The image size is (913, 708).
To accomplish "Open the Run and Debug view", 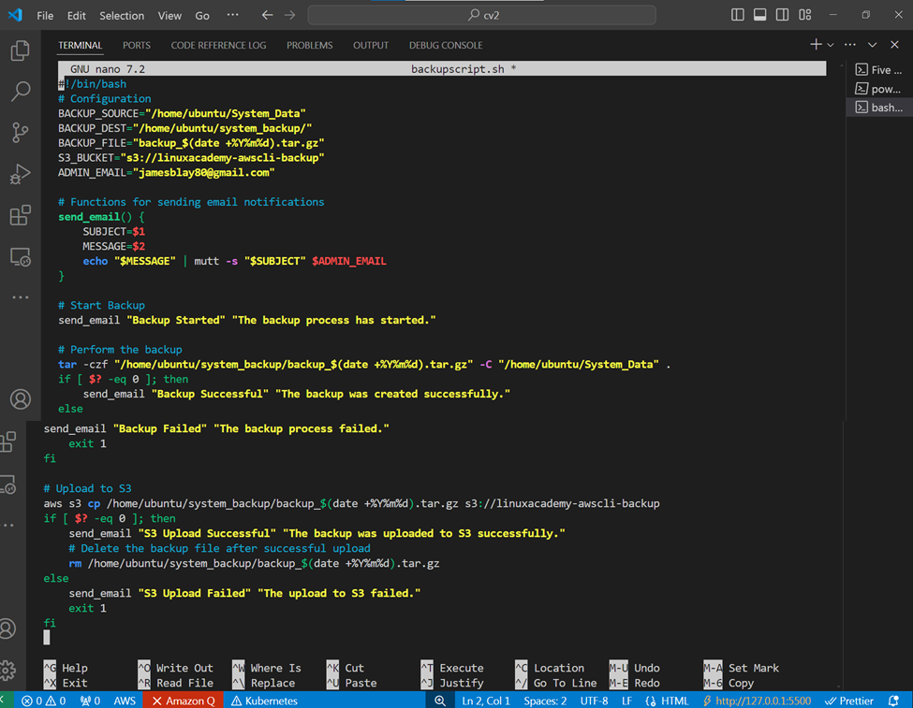I will (21, 174).
